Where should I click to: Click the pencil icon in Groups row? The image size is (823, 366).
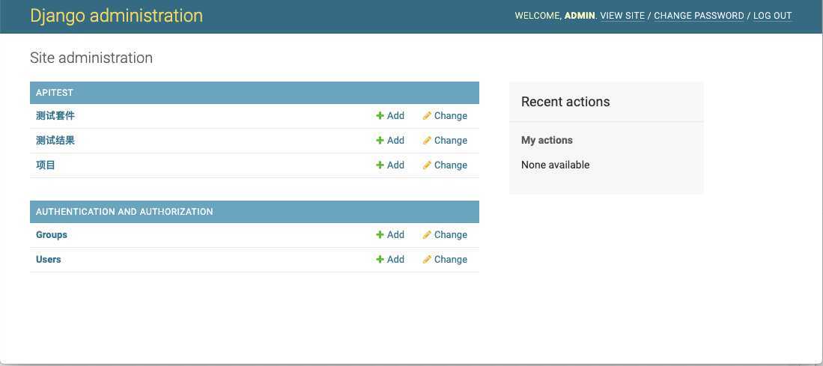pos(428,235)
